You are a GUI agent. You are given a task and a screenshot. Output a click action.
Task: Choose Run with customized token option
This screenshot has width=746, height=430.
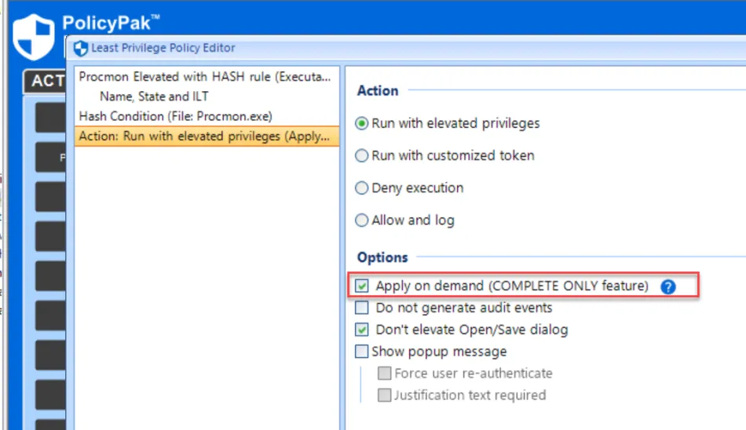[362, 156]
